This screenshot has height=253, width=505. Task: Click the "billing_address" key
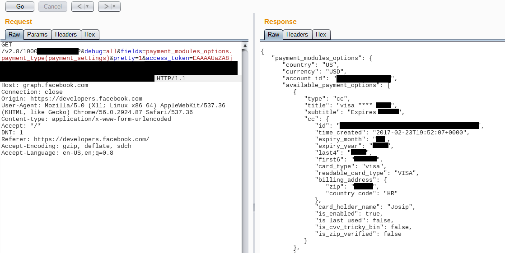(x=345, y=179)
